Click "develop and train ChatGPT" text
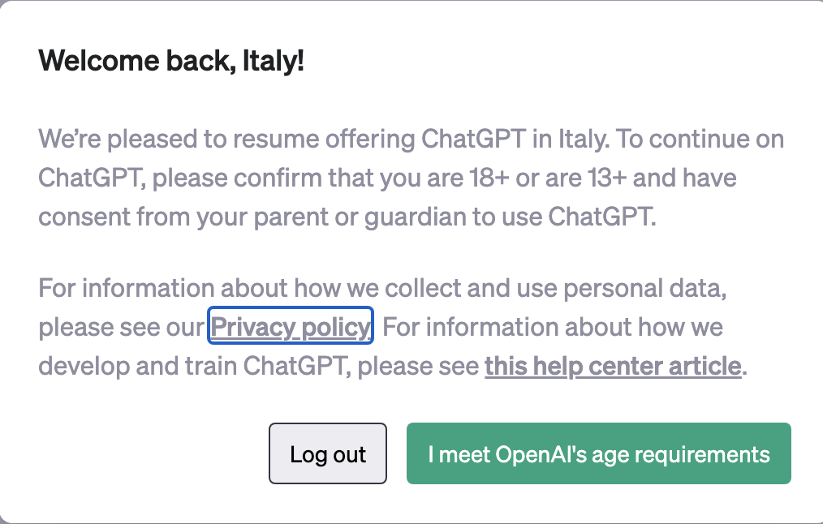 pos(195,366)
